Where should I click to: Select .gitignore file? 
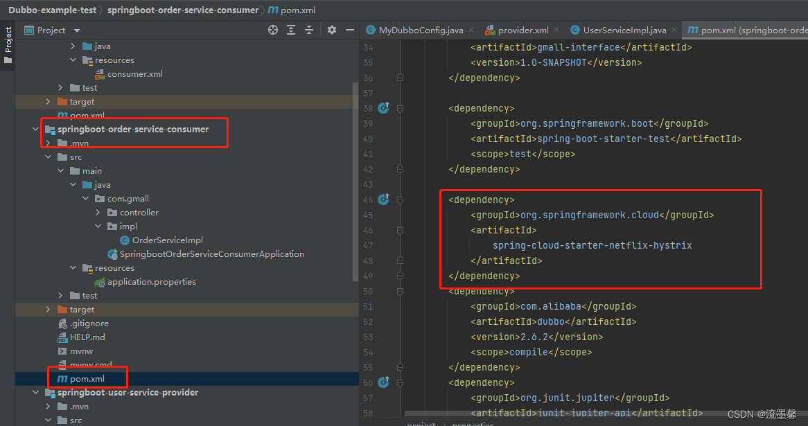[89, 323]
